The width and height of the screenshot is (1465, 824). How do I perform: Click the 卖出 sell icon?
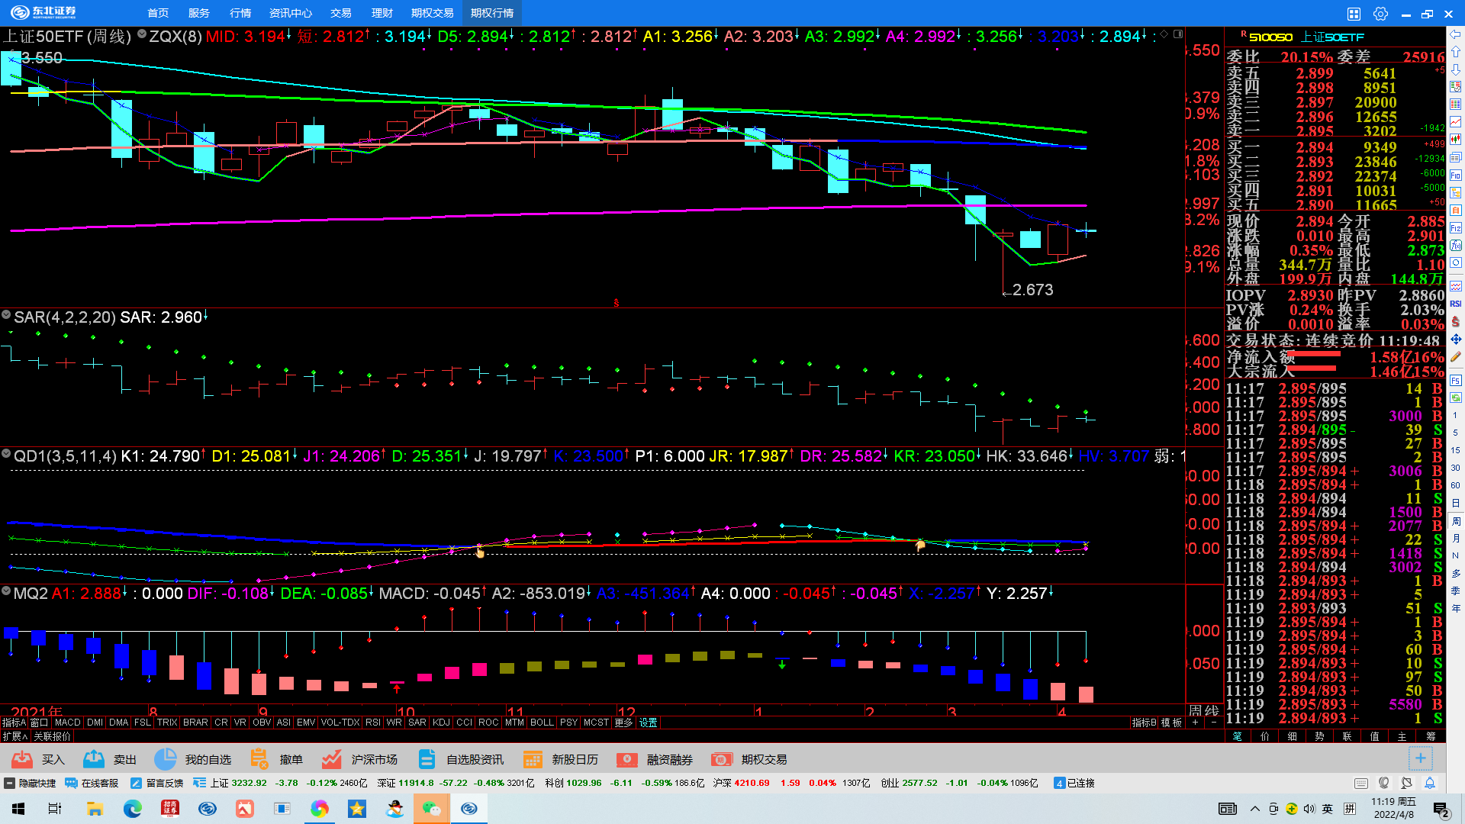94,759
